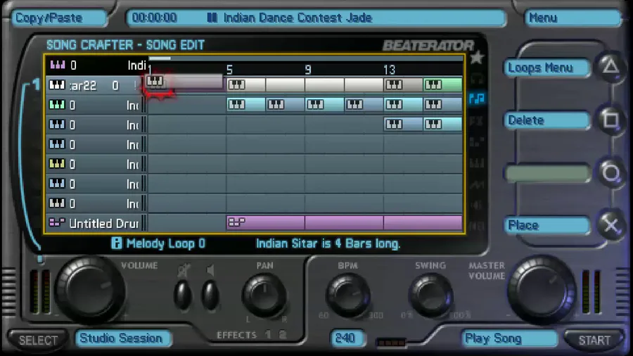Screen dimensions: 633x356
Task: Adjust the MASTER VOLUME knob
Action: pyautogui.click(x=542, y=289)
